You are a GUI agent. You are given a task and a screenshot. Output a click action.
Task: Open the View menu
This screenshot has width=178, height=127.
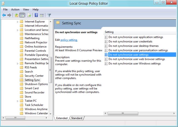pos(26,10)
